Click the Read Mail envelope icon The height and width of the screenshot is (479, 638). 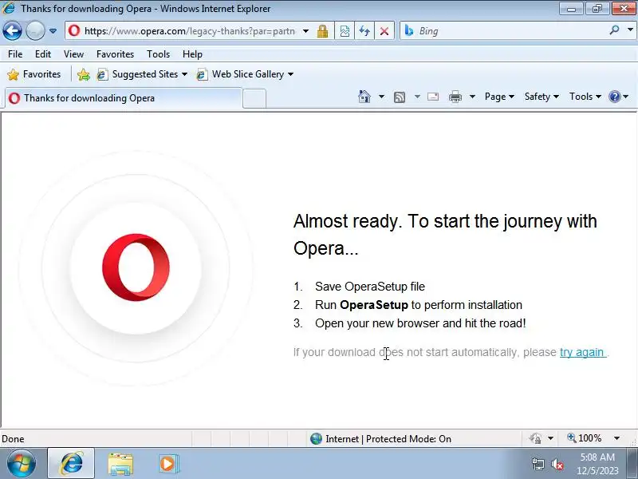(433, 97)
